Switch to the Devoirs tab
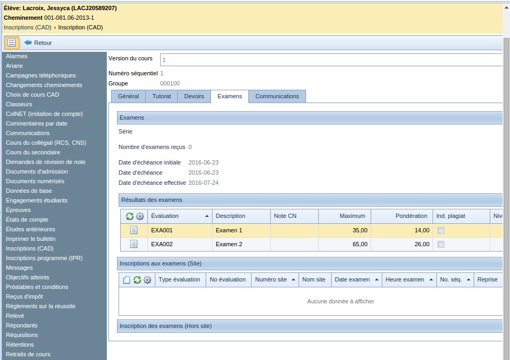This screenshot has height=360, width=510. click(x=194, y=96)
